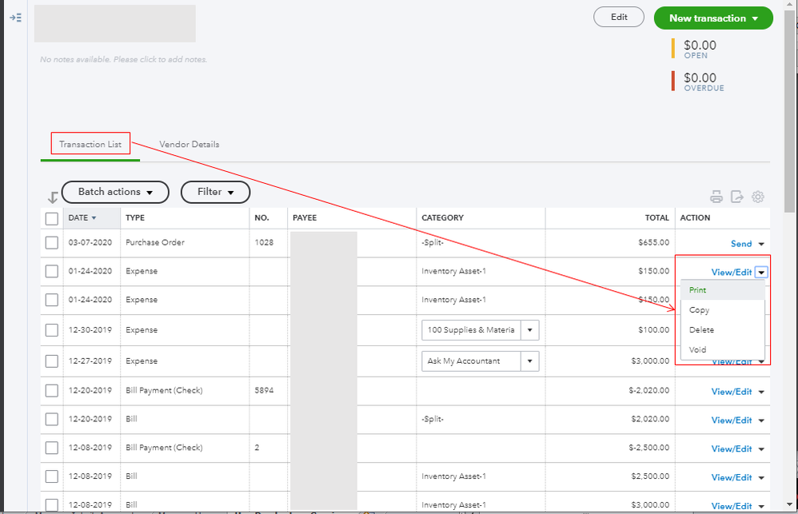The height and width of the screenshot is (514, 798).
Task: Open the Filter dropdown
Action: [215, 192]
